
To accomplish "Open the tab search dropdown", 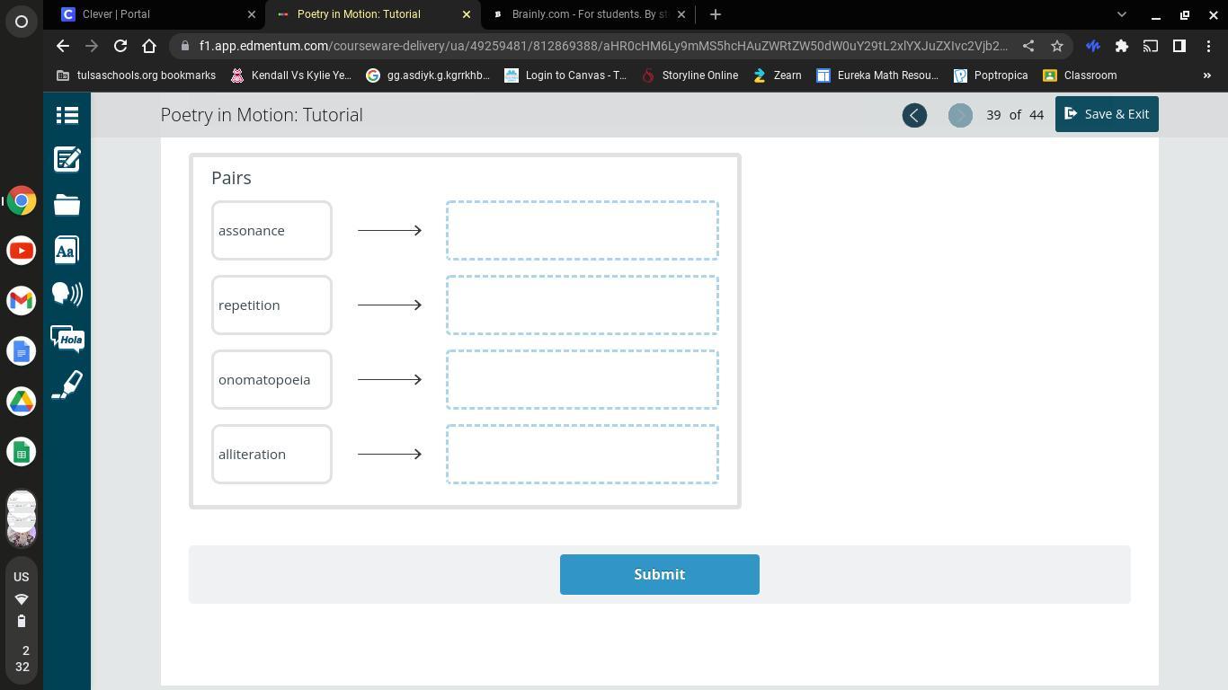I will [1121, 14].
